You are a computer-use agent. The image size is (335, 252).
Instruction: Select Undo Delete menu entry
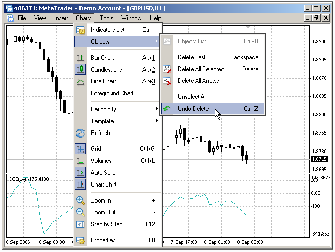(213, 109)
